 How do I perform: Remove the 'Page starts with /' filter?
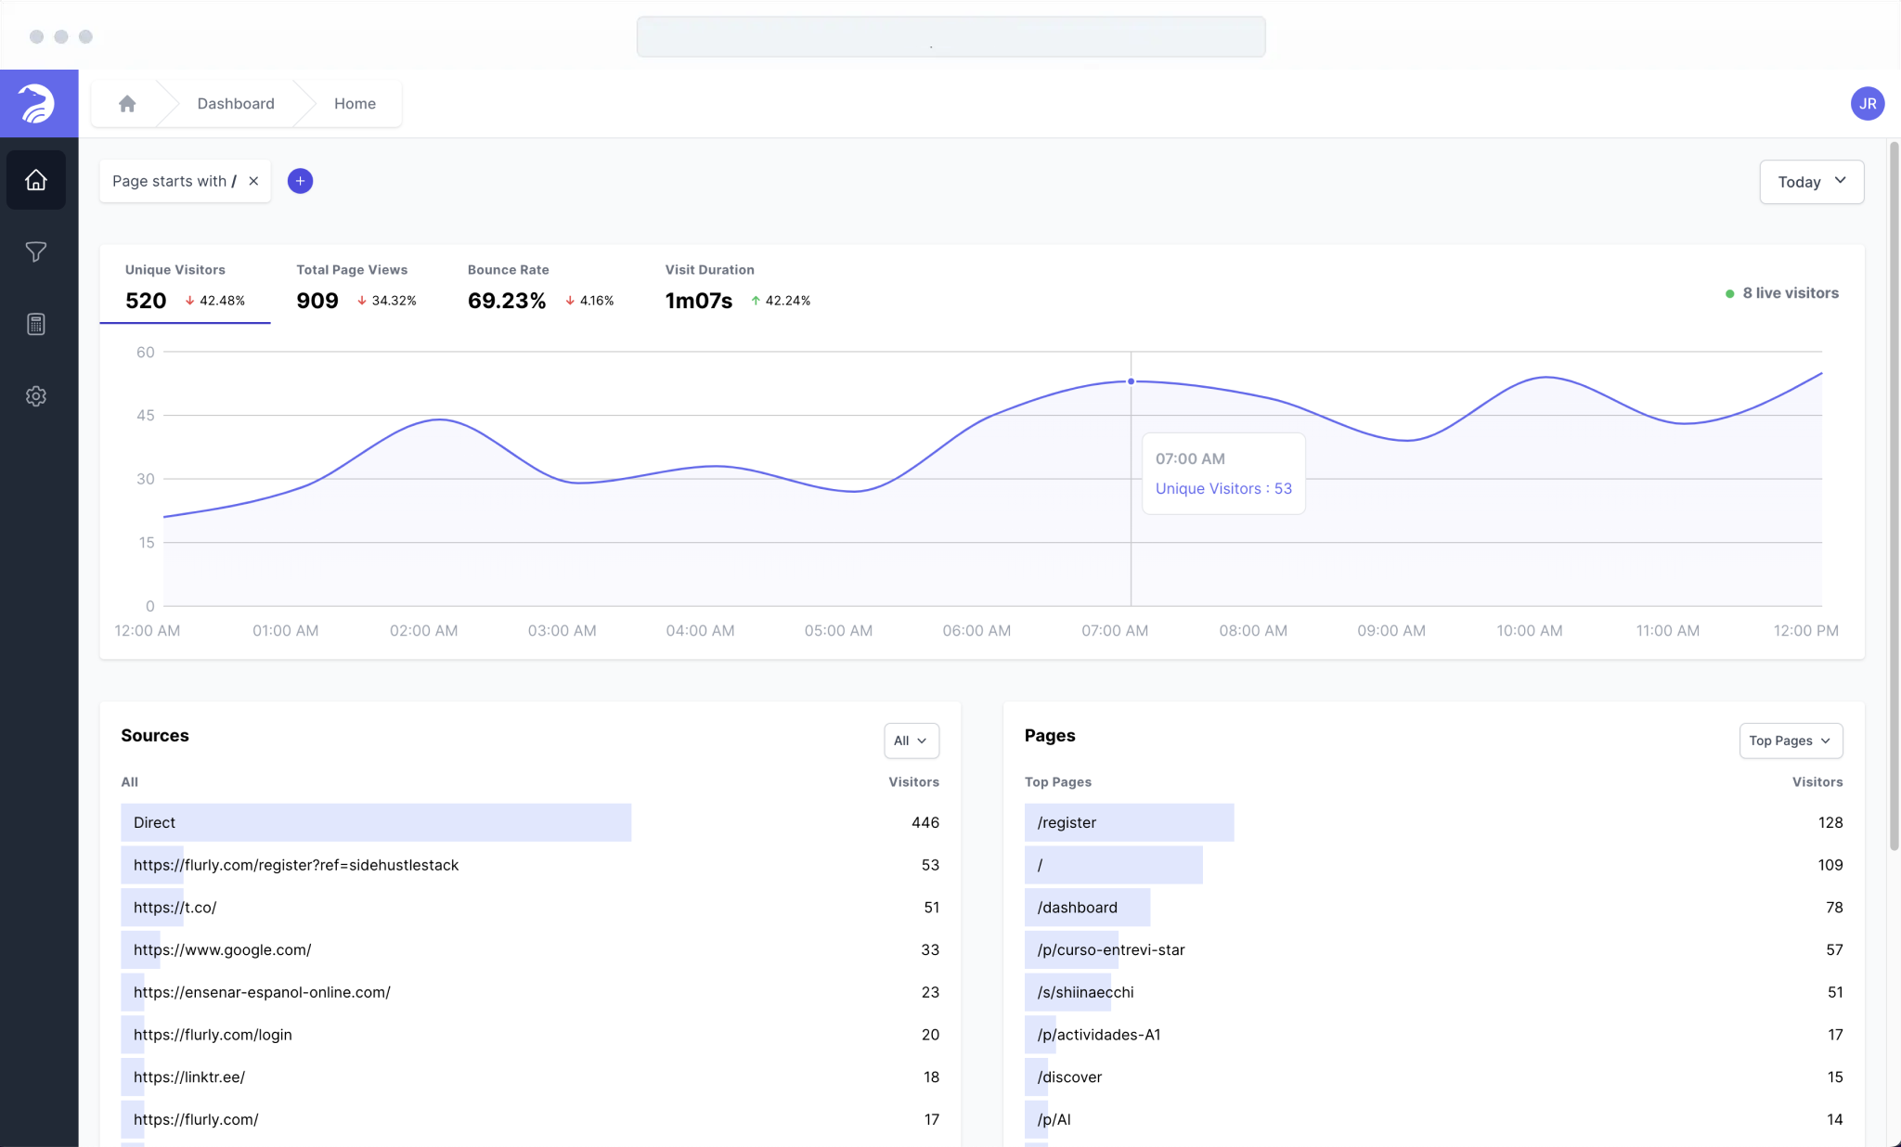253,181
